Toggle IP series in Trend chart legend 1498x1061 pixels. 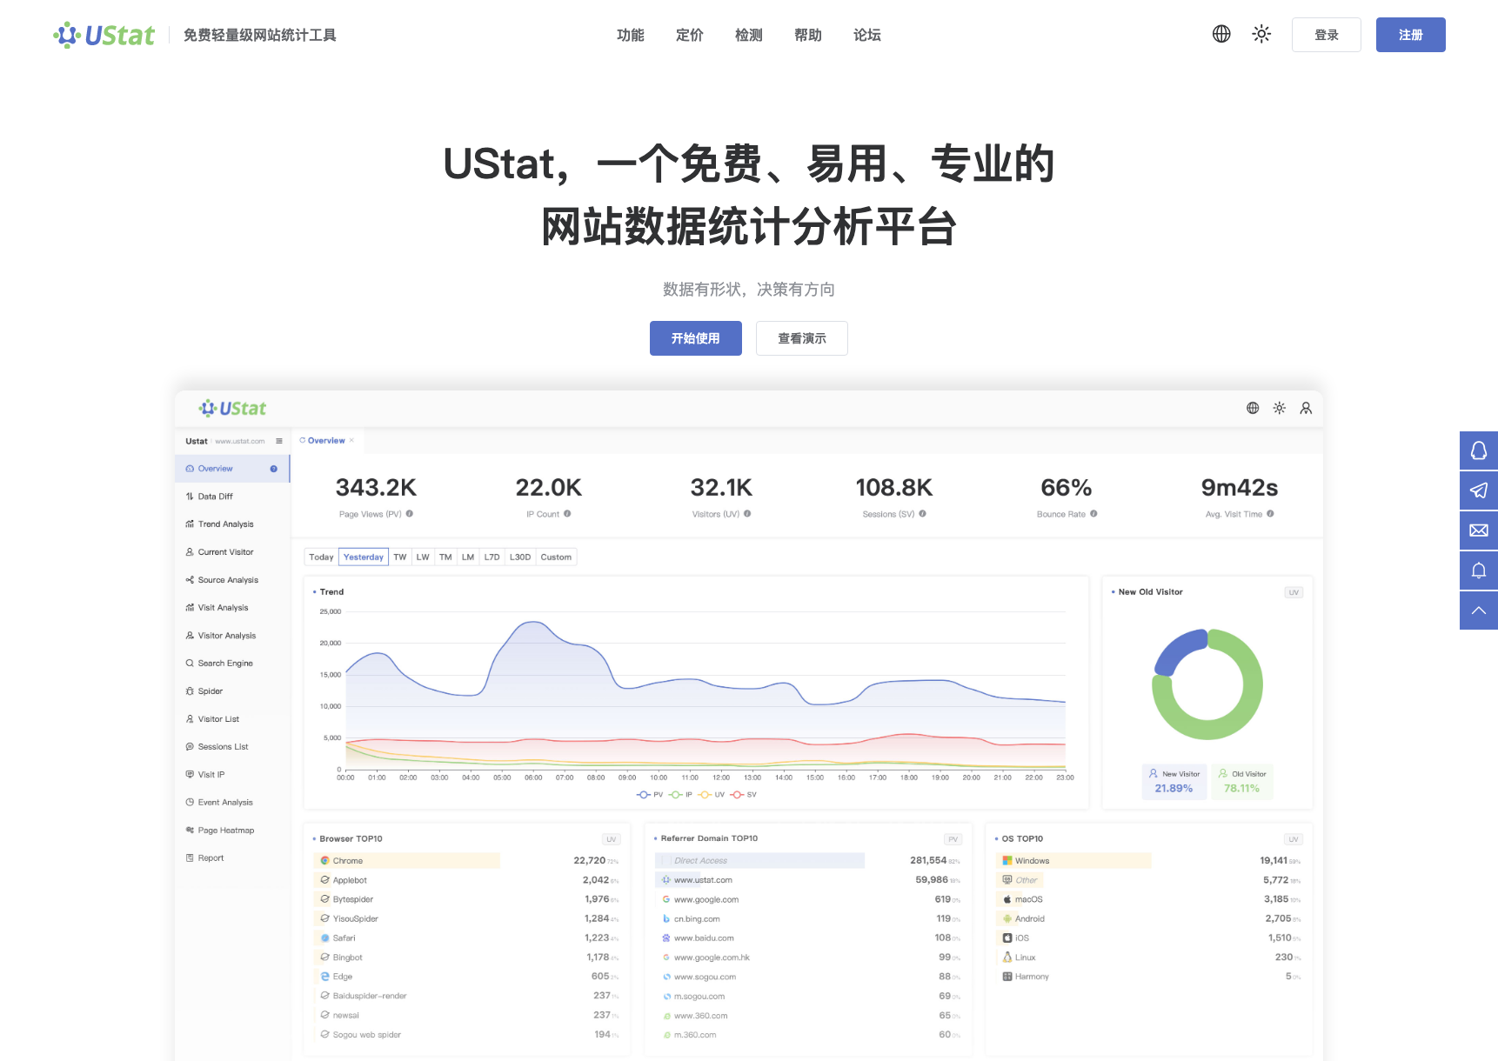681,795
